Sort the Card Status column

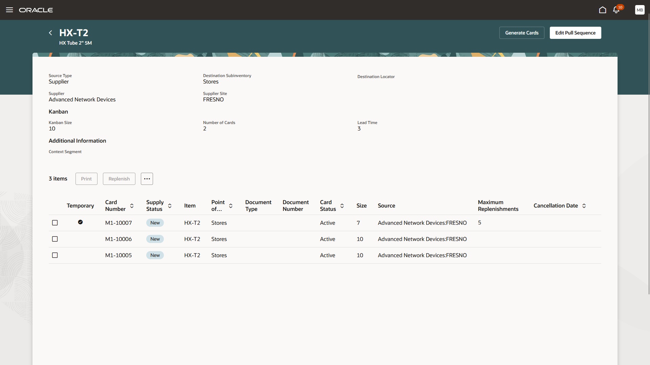pos(342,205)
